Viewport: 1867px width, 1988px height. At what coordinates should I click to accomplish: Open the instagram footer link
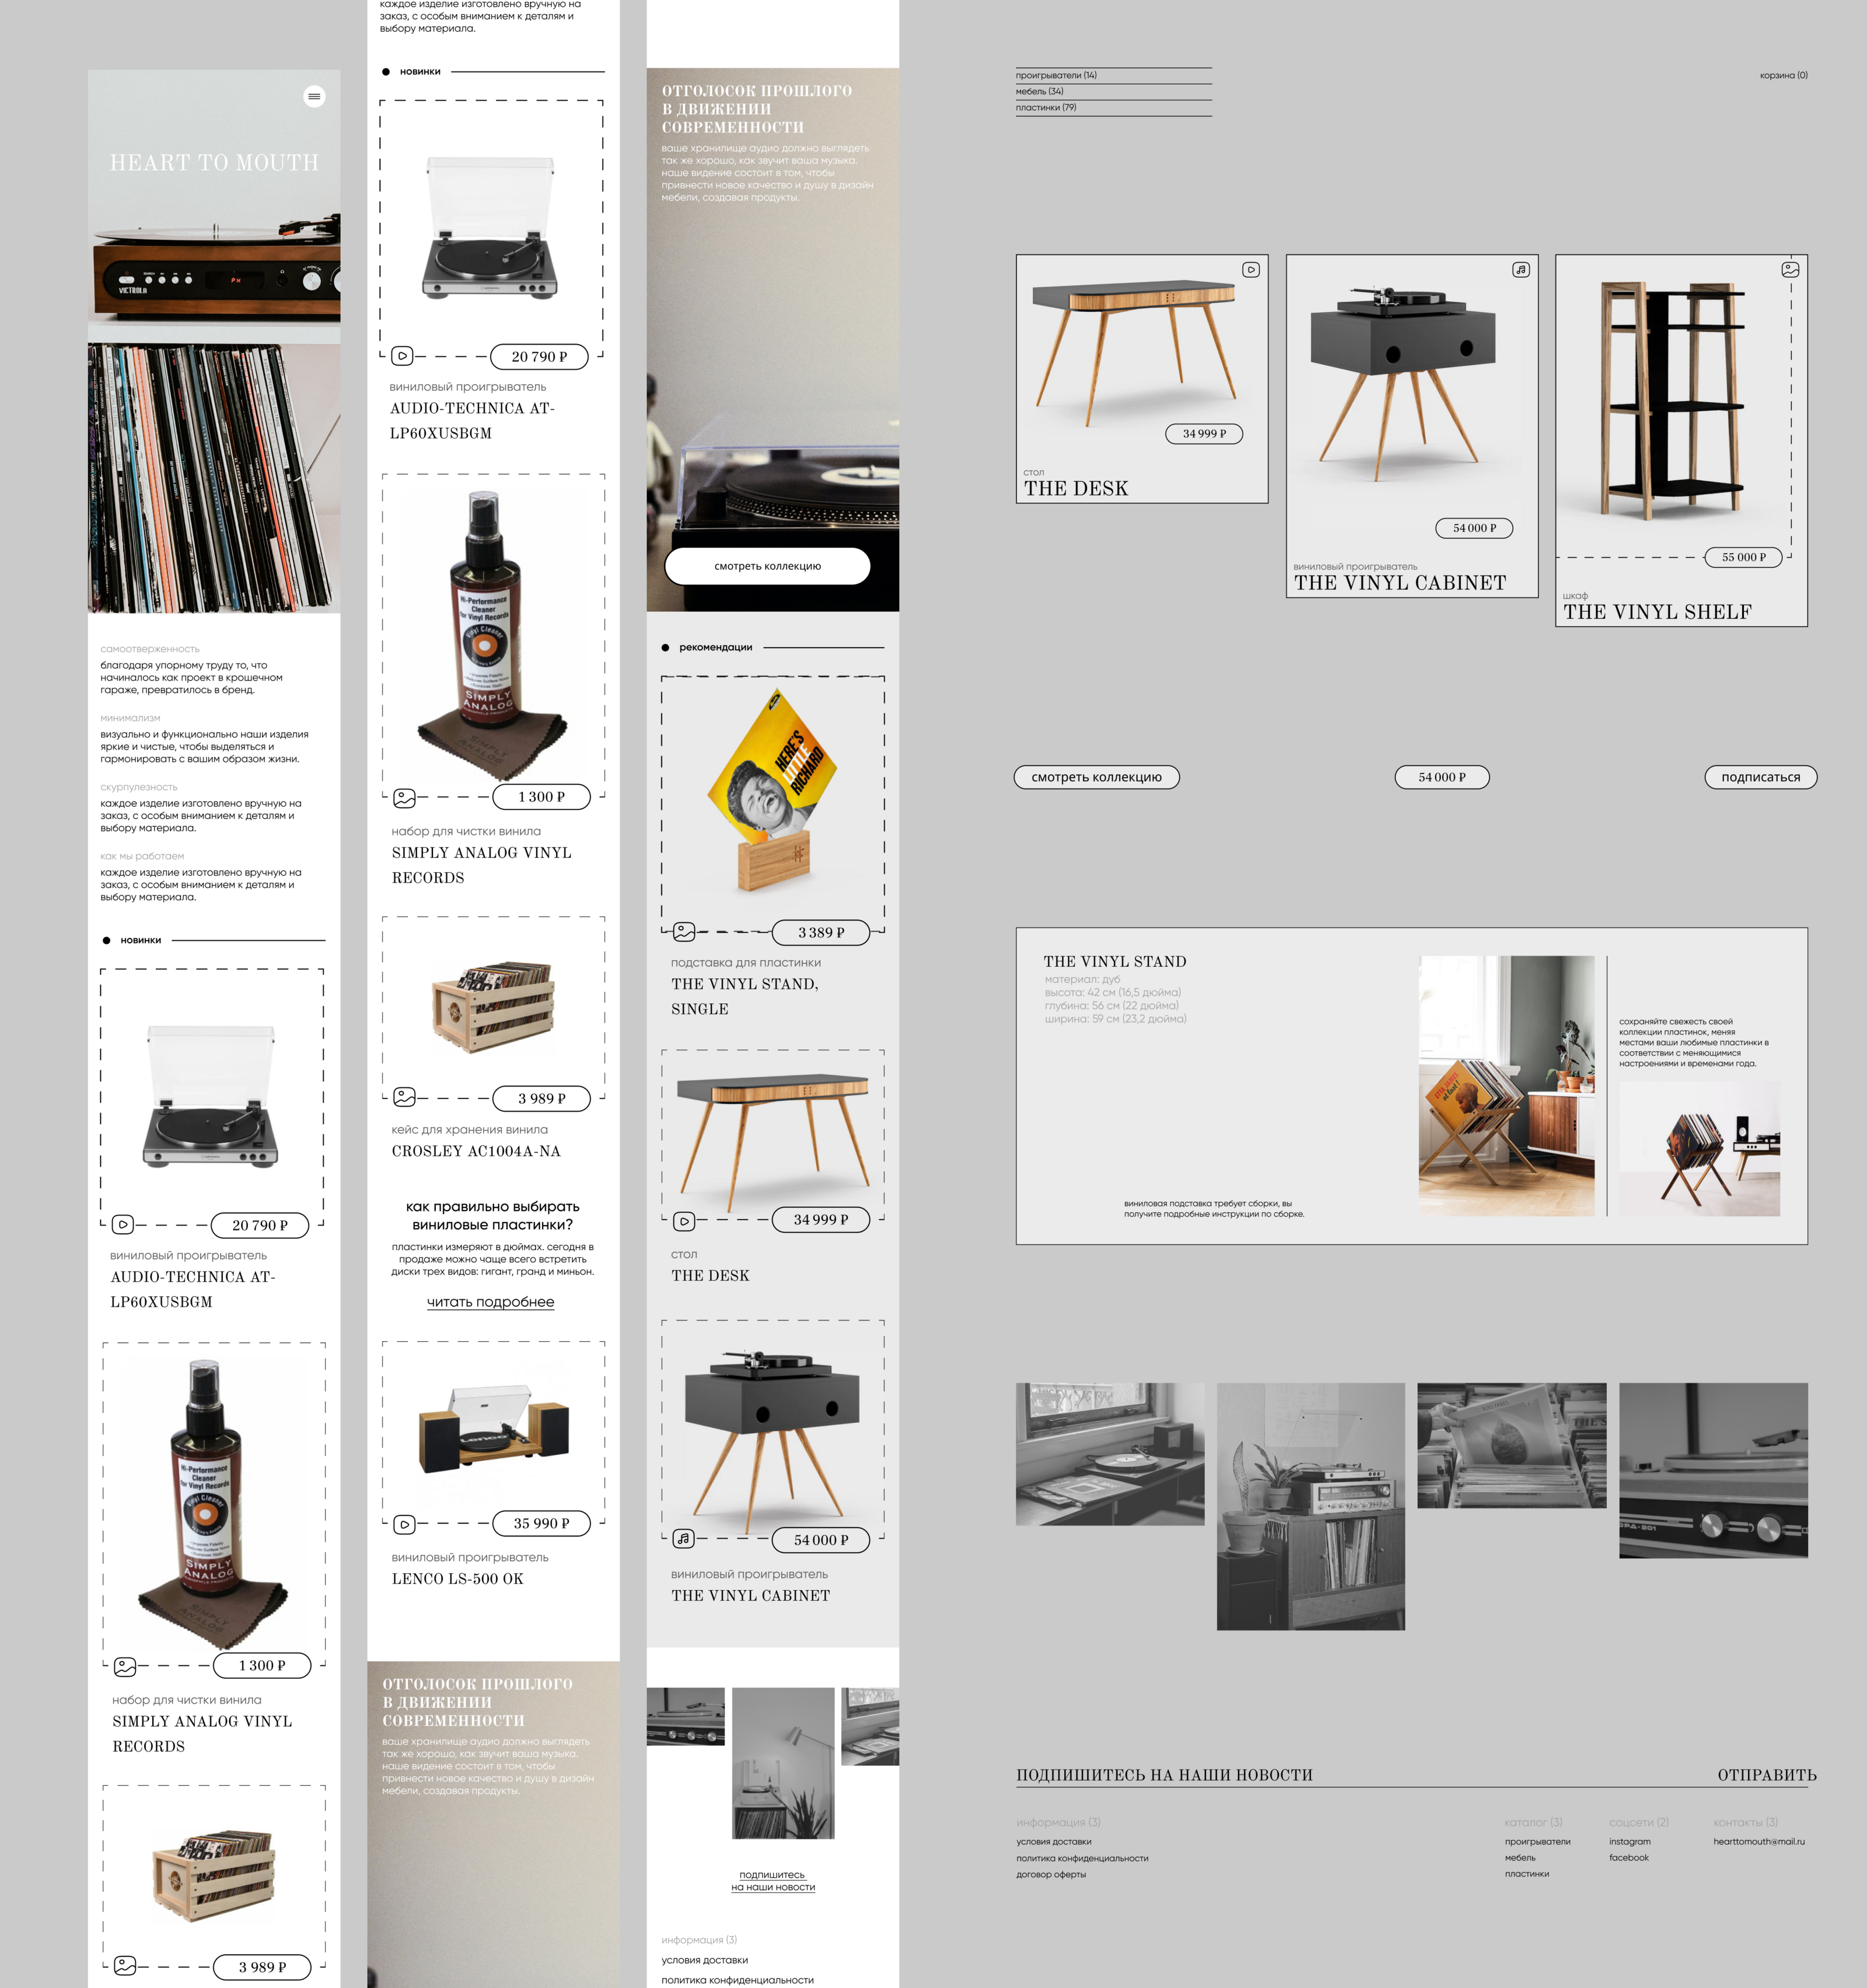tap(1629, 1841)
